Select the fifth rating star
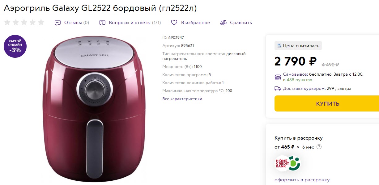This screenshot has height=185, width=379. pos(40,22)
